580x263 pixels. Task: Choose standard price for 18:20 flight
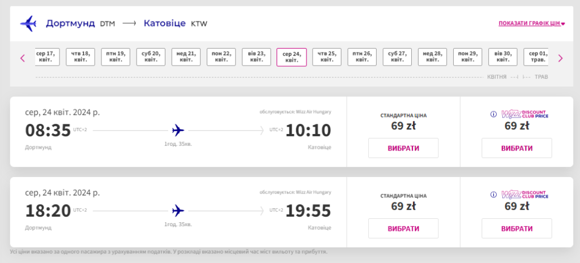pos(403,228)
